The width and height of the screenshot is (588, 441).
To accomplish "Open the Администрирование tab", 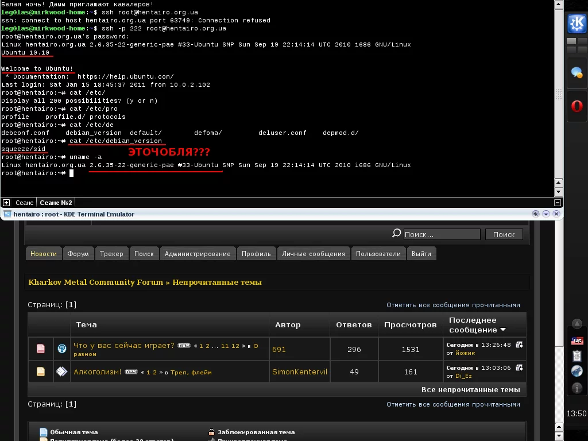I will pos(198,254).
